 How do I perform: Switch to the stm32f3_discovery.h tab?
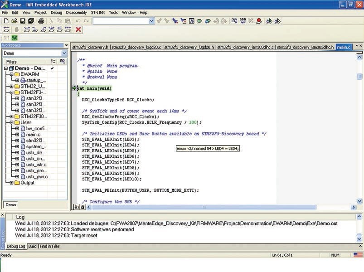(x=90, y=47)
